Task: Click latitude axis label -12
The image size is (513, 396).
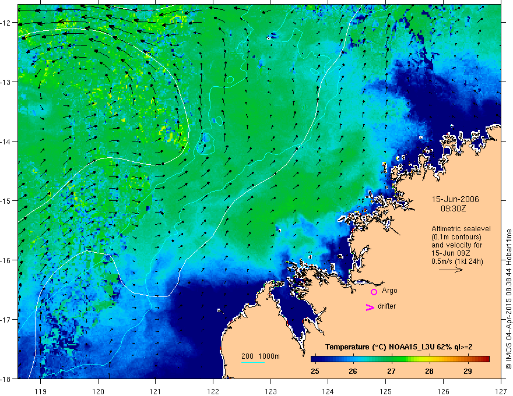Action: pos(6,23)
